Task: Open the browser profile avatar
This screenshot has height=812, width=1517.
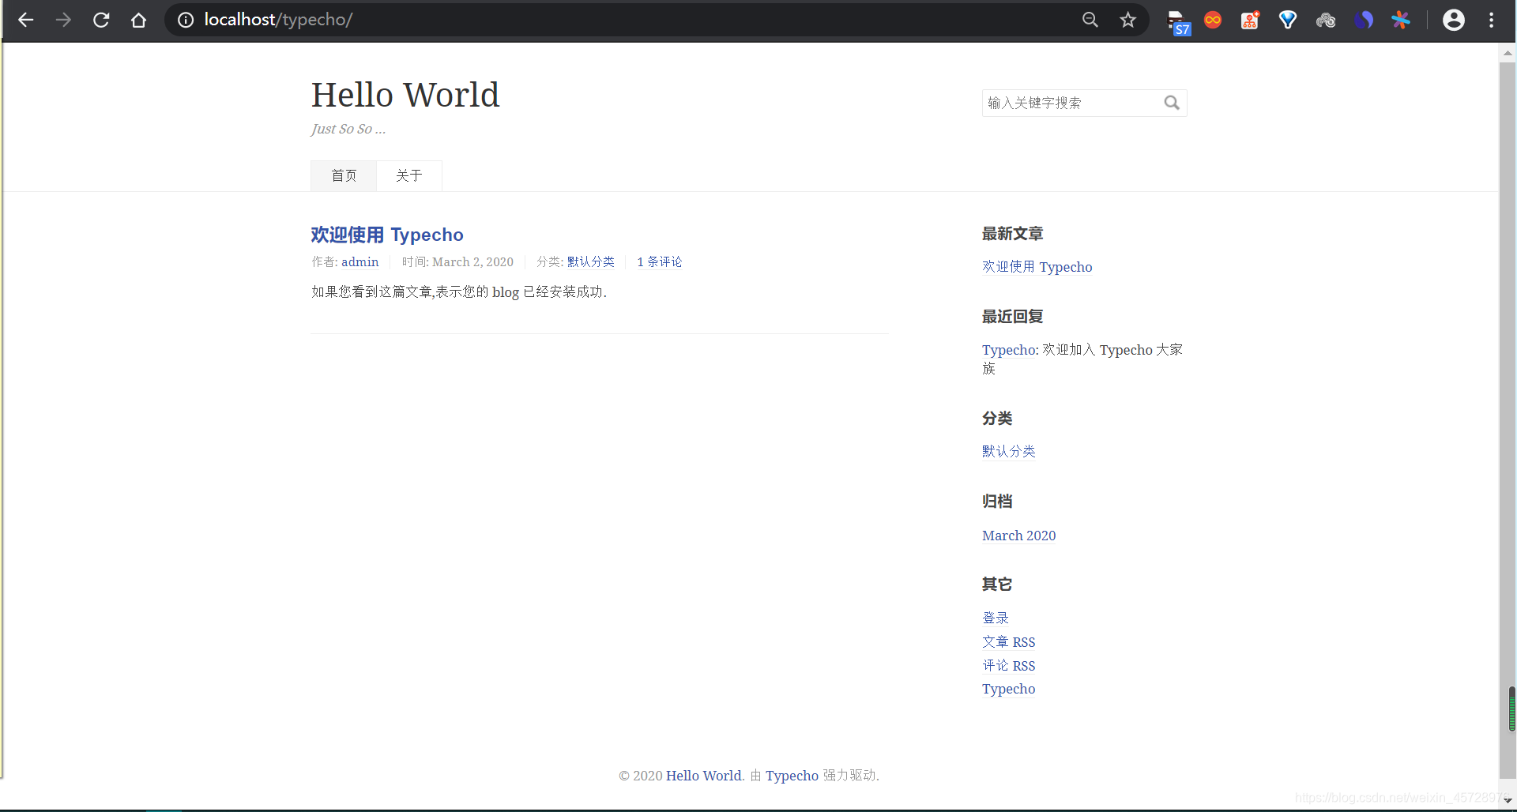Action: (x=1454, y=20)
